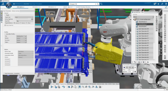The width and height of the screenshot is (168, 91).
Task: Click the tag icon beside the search box
Action: click(x=101, y=4)
